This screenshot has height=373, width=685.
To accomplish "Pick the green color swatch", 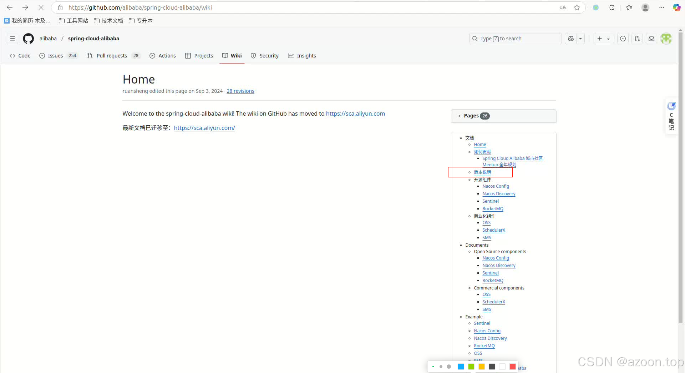I will click(x=471, y=367).
